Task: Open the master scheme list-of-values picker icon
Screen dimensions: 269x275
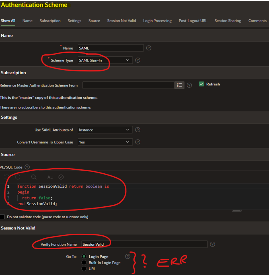Action: pyautogui.click(x=179, y=85)
